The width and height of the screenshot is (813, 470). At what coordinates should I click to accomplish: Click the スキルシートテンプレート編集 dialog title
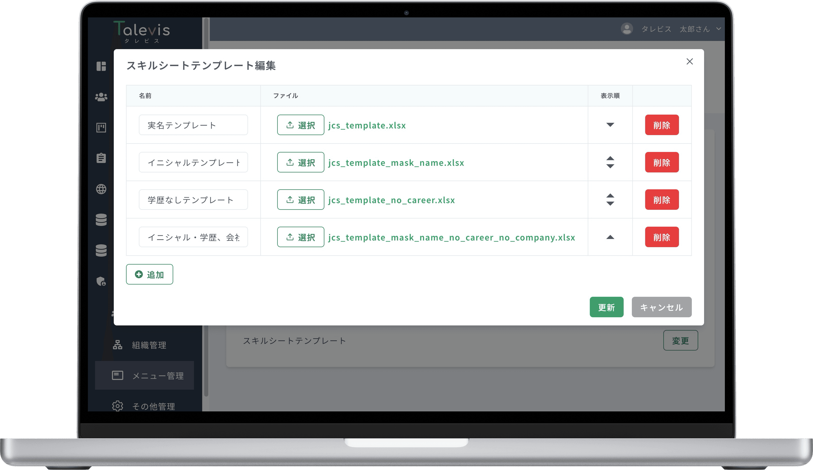point(201,65)
